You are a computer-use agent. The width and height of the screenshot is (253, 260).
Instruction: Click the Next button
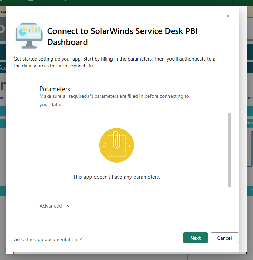195,238
